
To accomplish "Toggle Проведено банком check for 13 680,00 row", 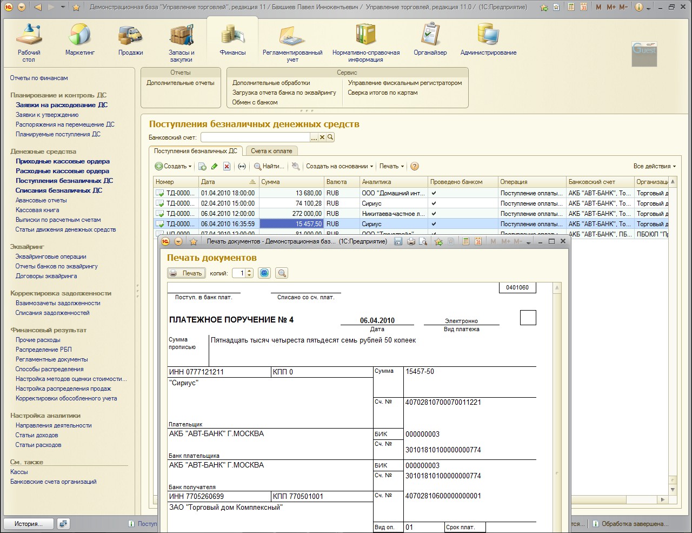I will tap(434, 193).
